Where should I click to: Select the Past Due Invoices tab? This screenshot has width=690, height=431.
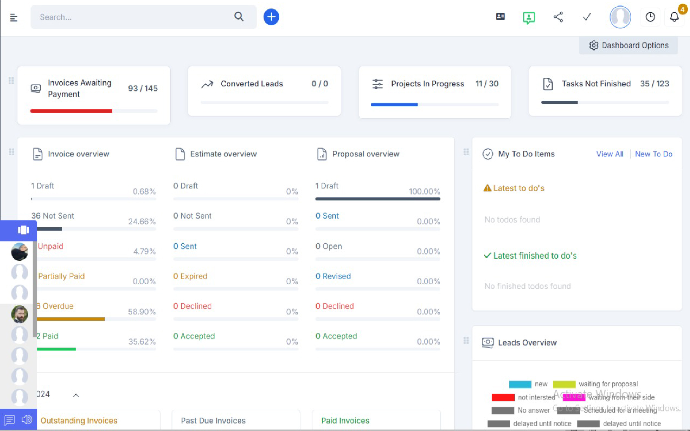pyautogui.click(x=213, y=420)
